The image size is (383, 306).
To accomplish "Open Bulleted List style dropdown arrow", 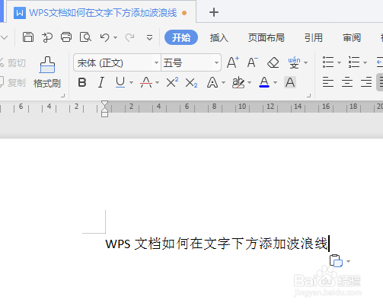I will point(339,62).
